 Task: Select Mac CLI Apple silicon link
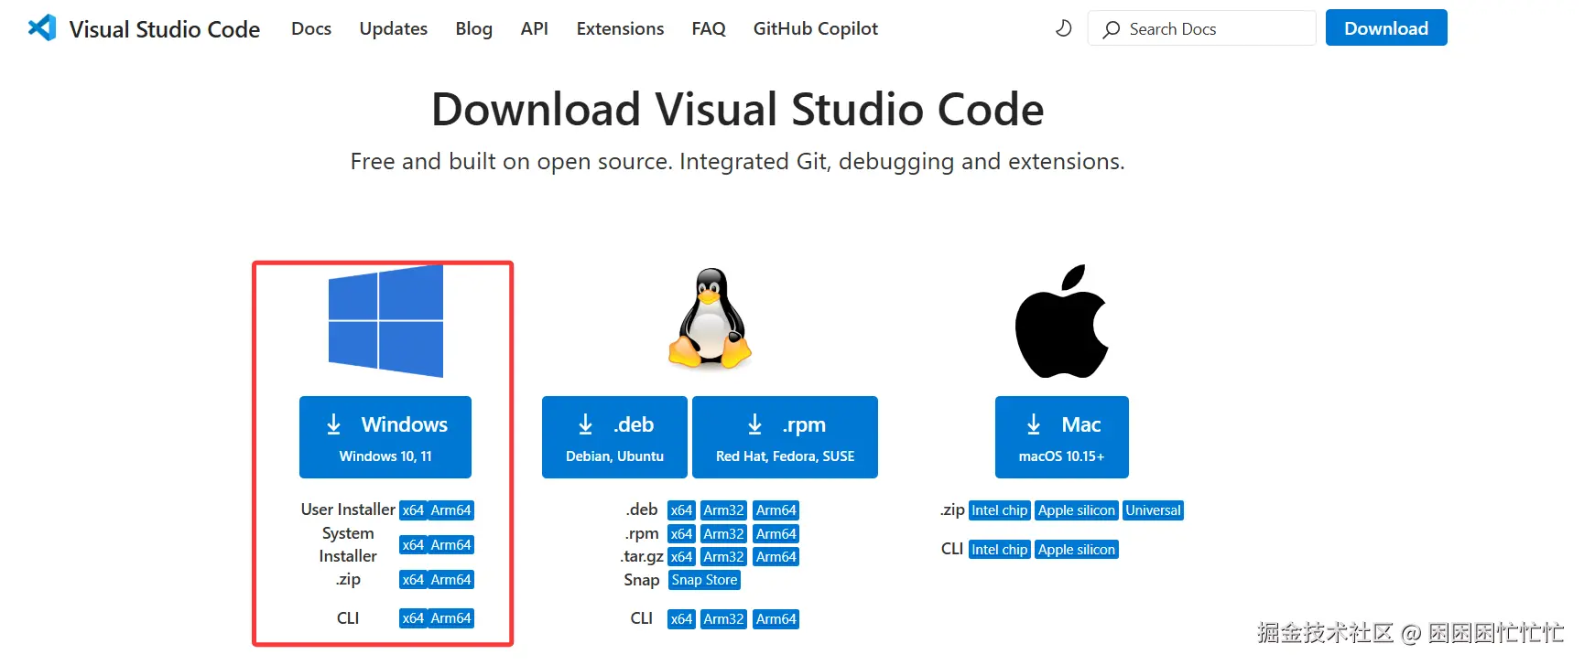1077,550
